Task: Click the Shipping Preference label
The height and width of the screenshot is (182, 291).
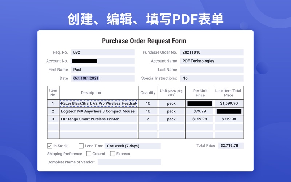Action: [x=65, y=154]
